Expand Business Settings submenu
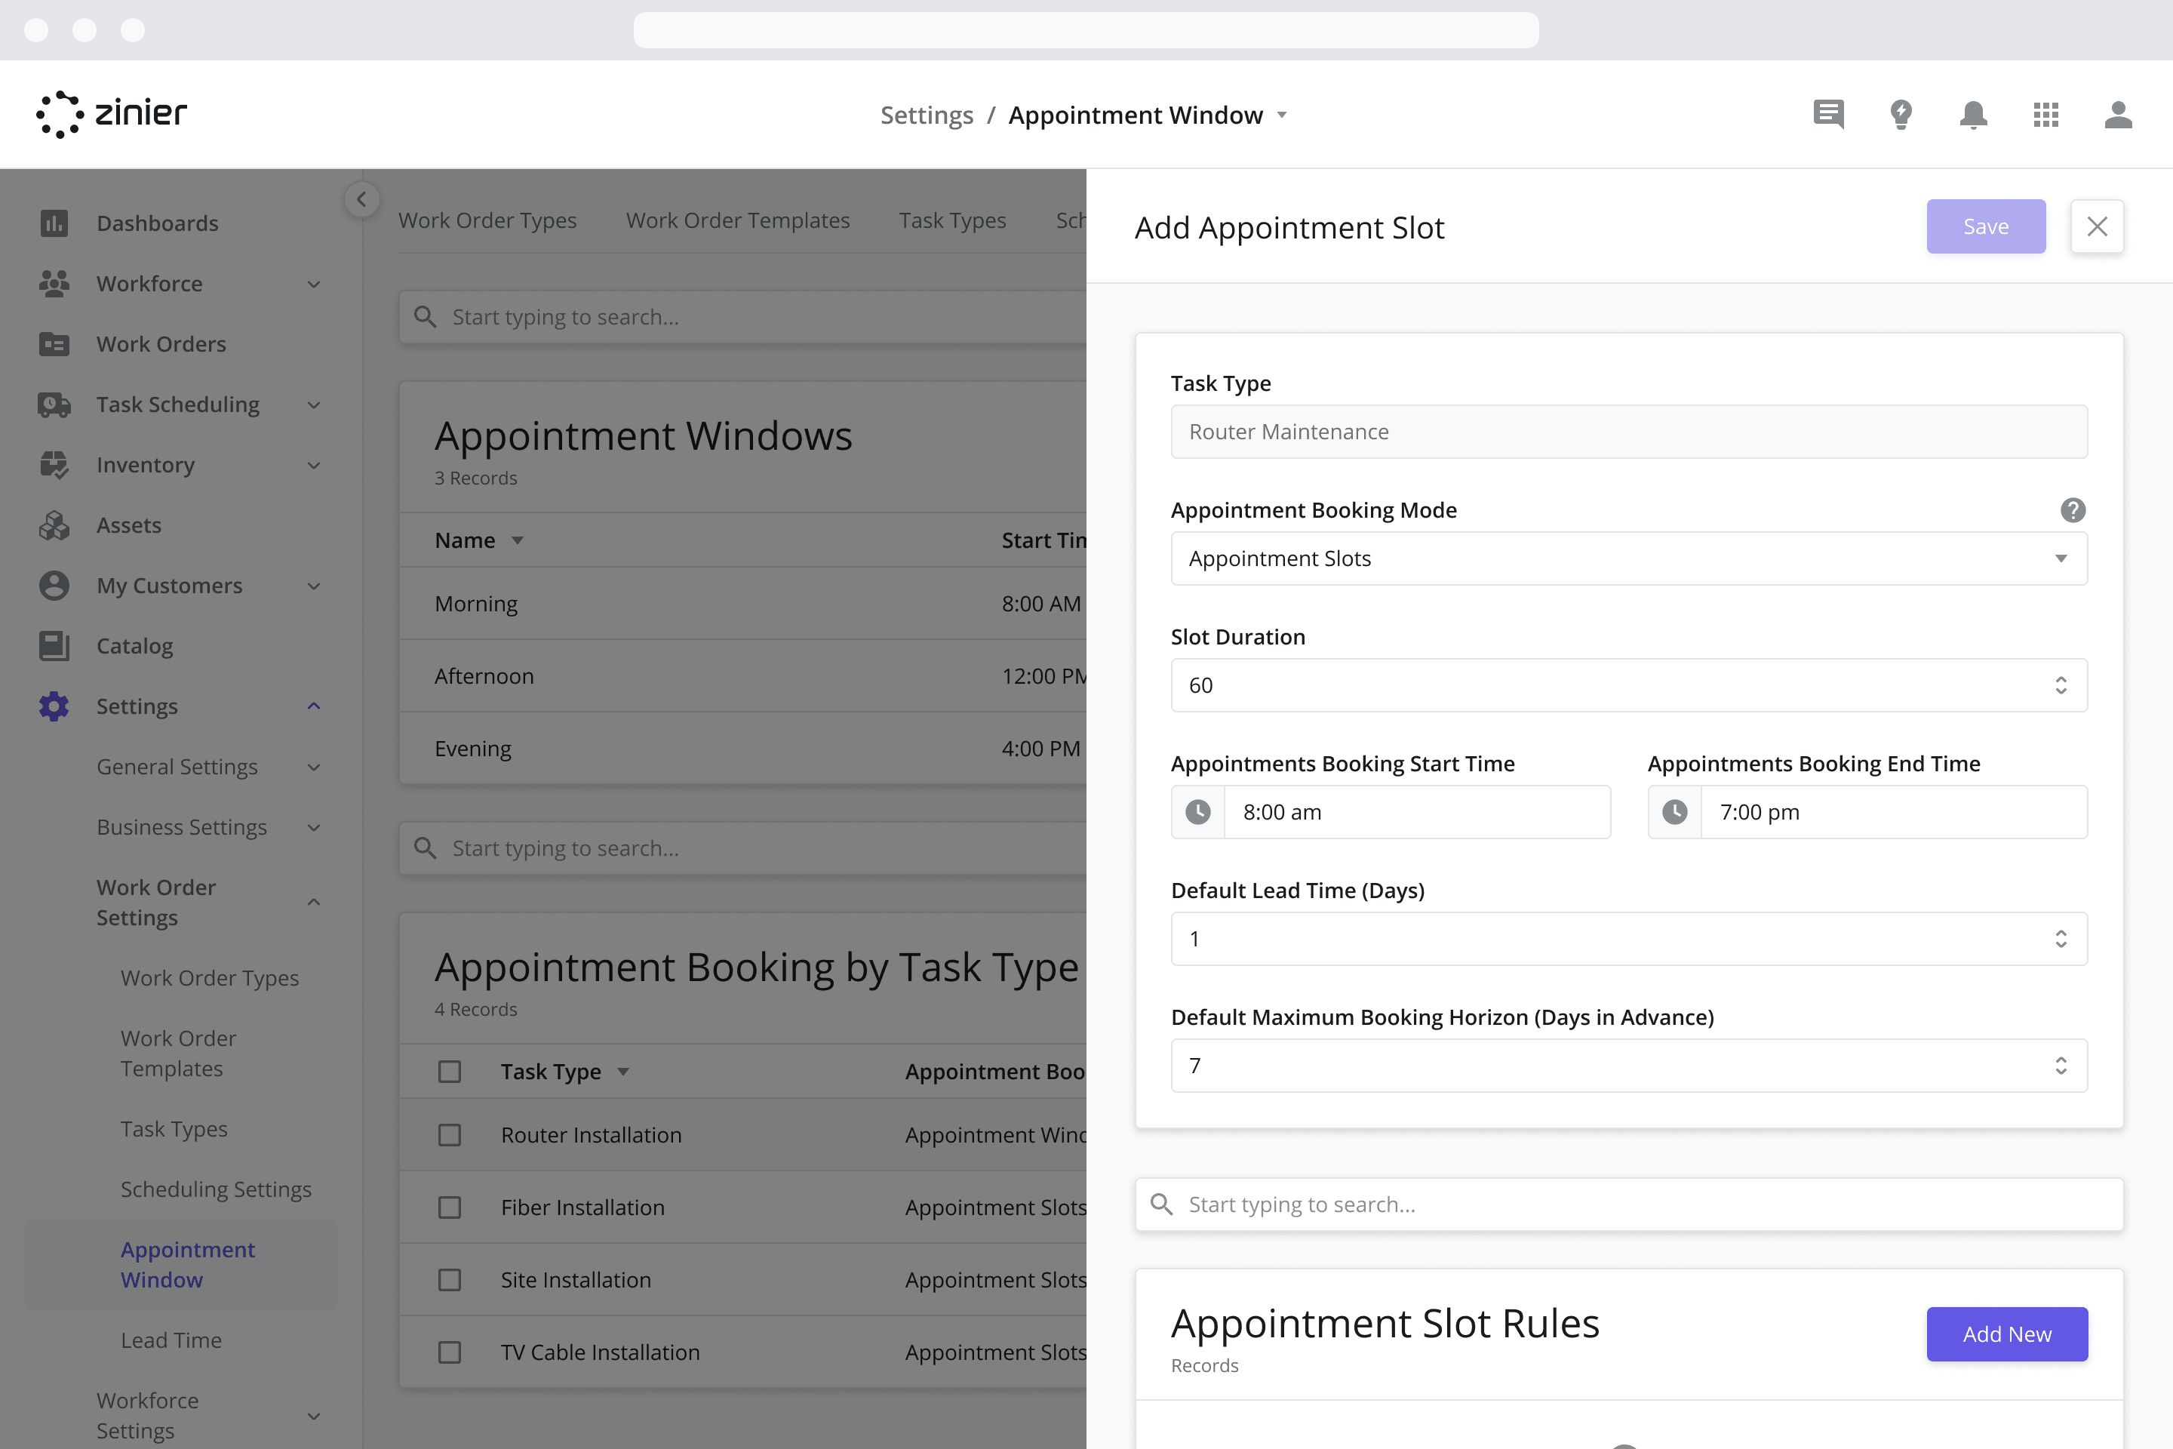This screenshot has height=1449, width=2173. click(x=314, y=827)
